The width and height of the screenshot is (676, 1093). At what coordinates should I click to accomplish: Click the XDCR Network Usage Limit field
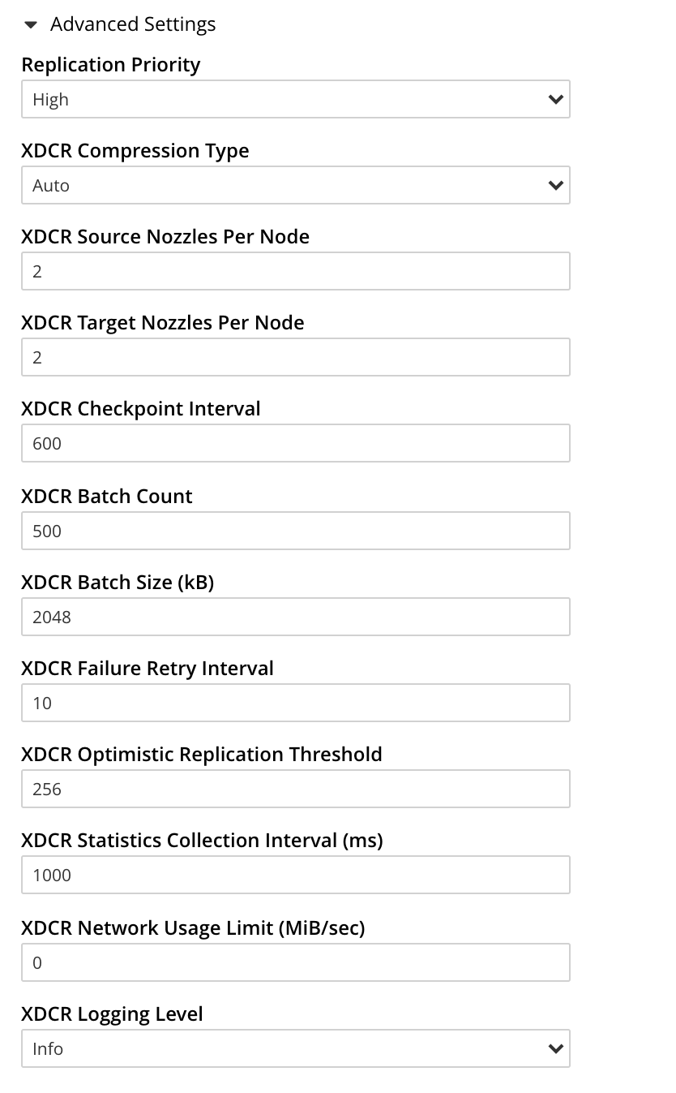pos(296,962)
